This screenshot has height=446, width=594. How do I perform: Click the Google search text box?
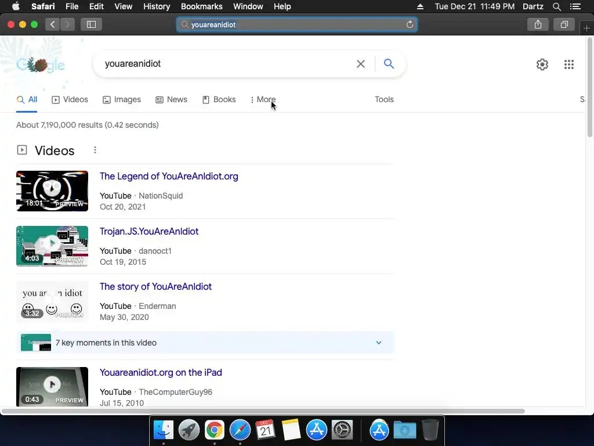click(227, 64)
